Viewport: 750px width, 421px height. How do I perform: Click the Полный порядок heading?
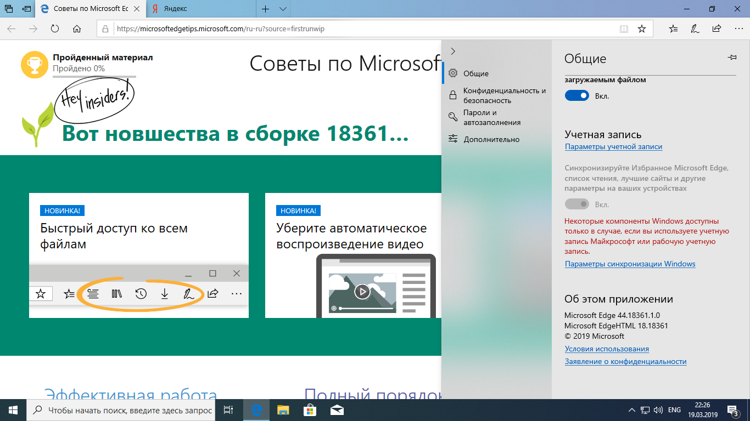click(x=373, y=394)
